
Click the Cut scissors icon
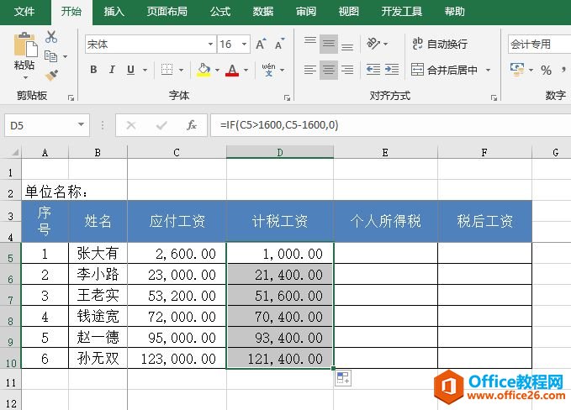pos(51,37)
